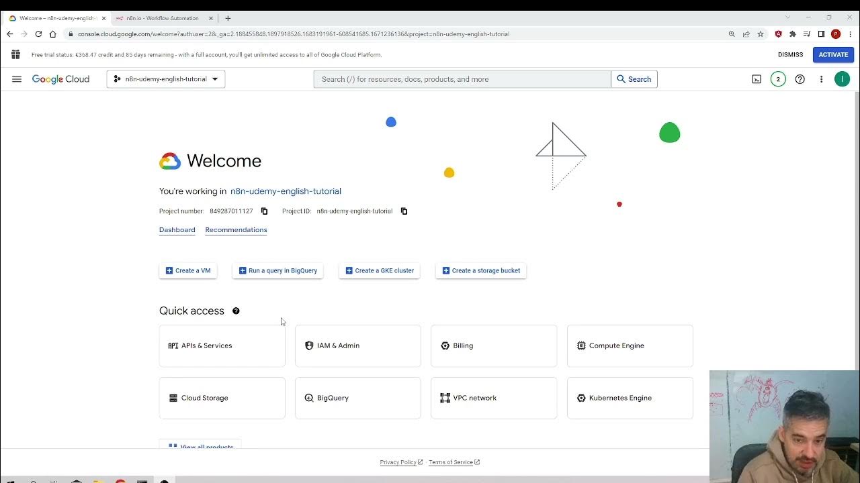Open the green Google account avatar

842,79
